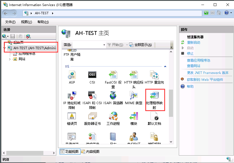Open the FastCGI 设置 icon
234x163 pixels.
[x=113, y=75]
